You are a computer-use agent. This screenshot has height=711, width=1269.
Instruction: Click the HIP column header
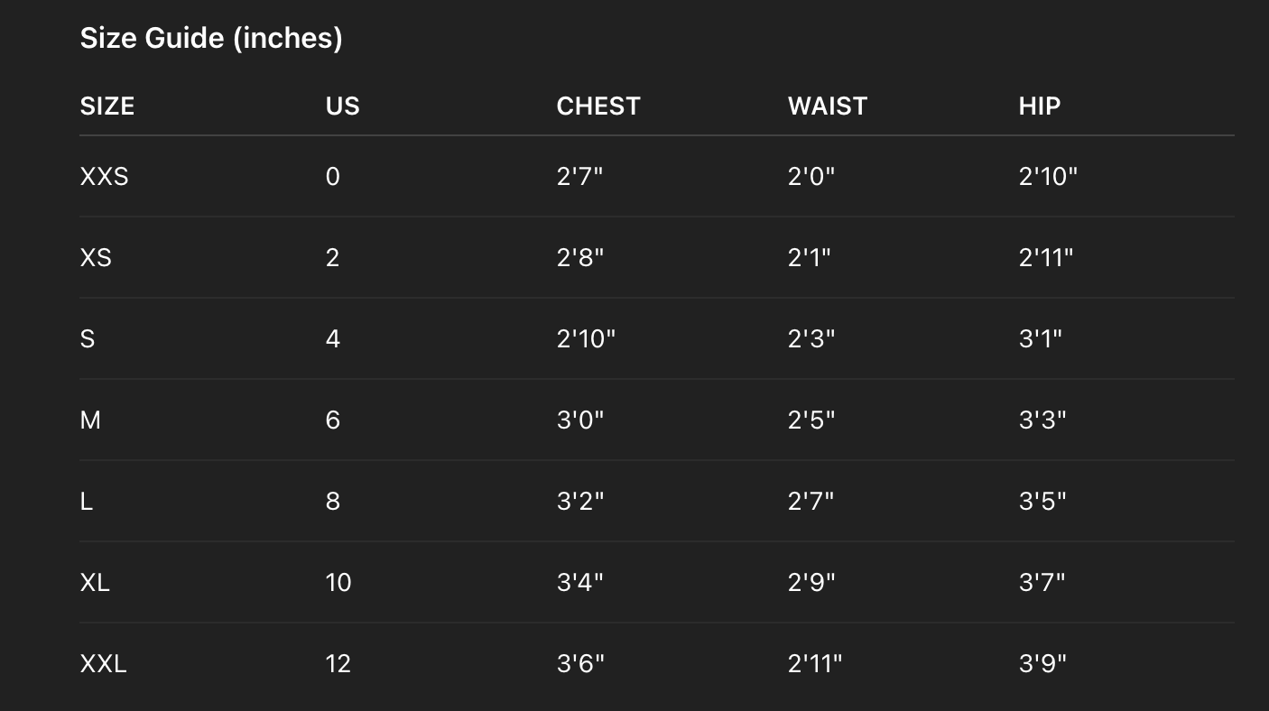(x=1040, y=106)
